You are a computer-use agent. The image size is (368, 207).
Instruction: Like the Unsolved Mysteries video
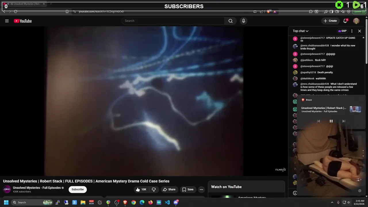point(141,189)
